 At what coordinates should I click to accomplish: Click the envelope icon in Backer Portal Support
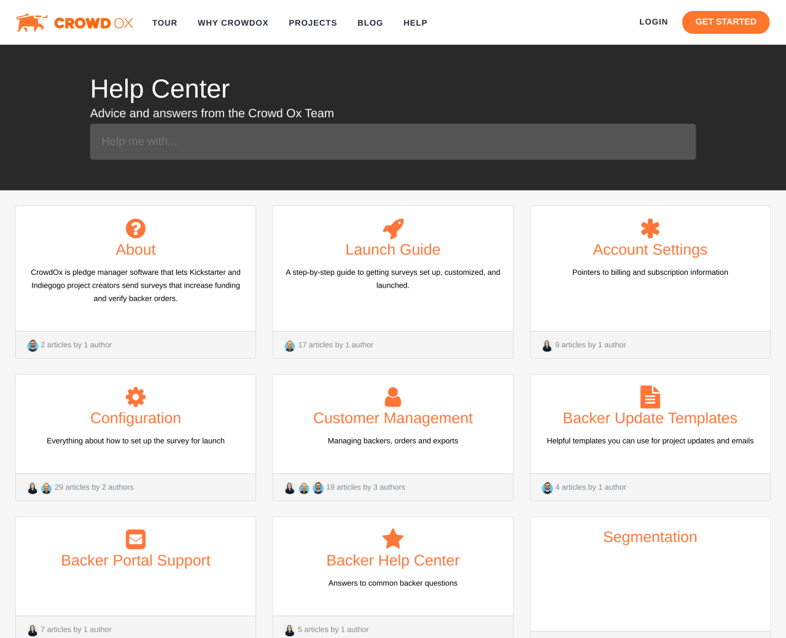[136, 539]
